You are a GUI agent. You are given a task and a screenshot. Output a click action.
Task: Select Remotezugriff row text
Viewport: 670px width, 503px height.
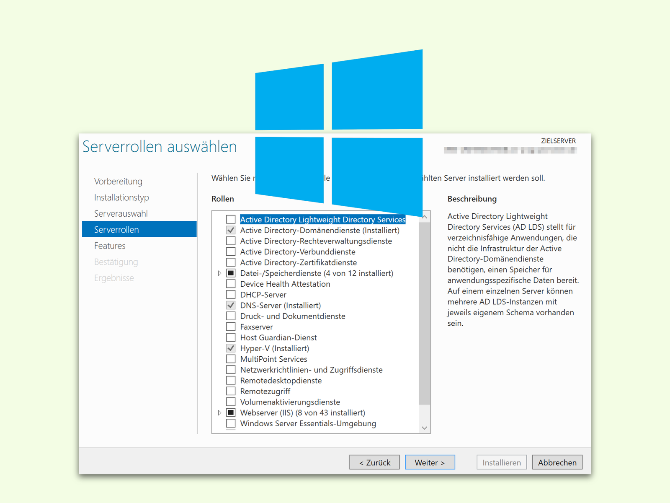pos(265,391)
